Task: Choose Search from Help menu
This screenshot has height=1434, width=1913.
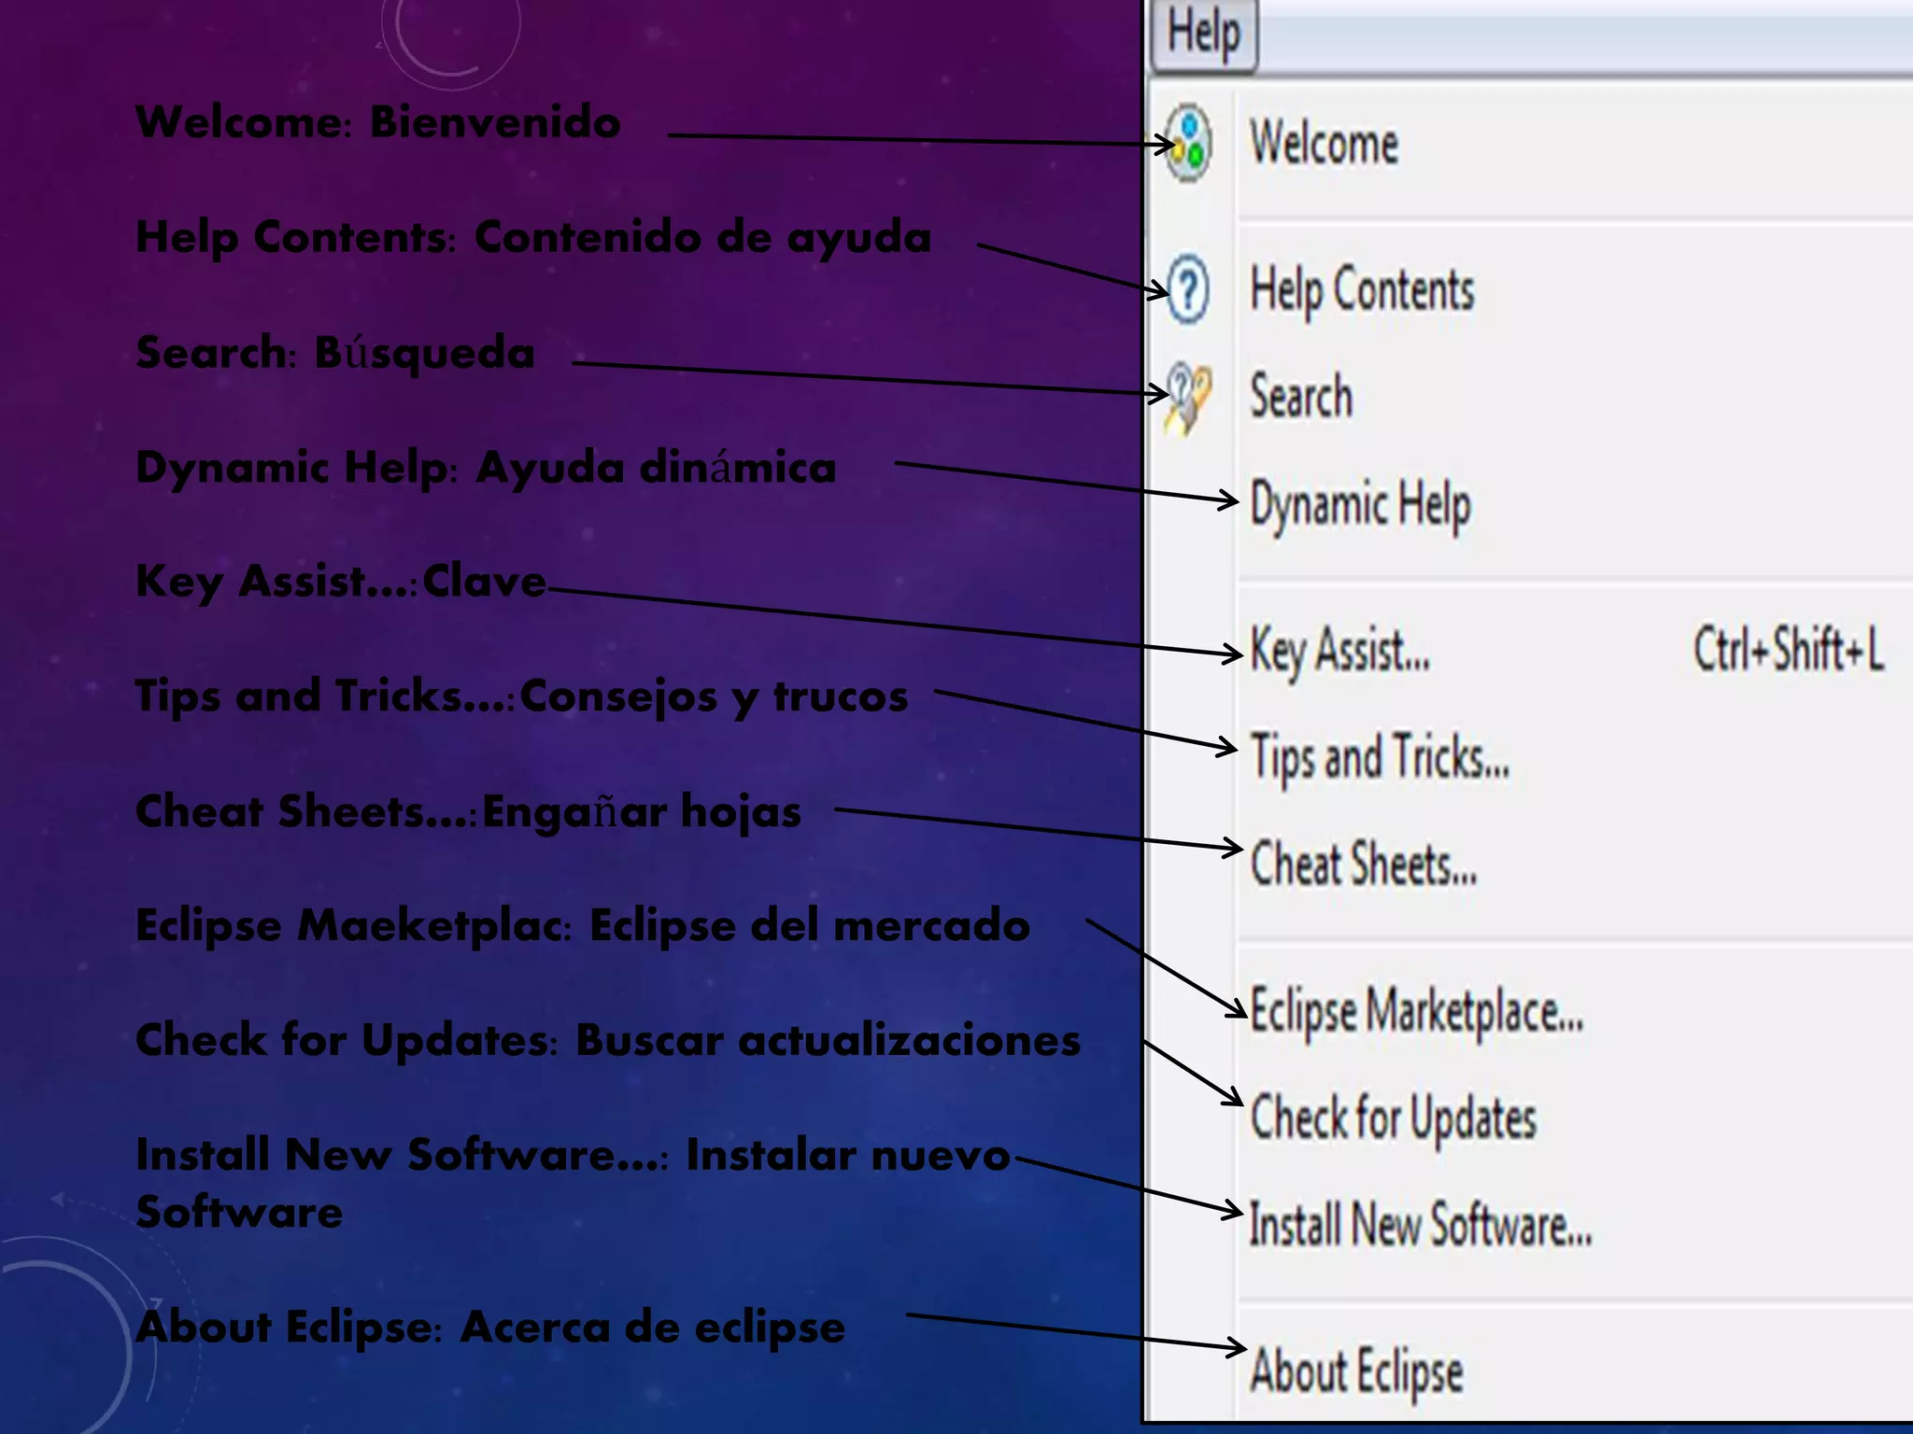Action: tap(1301, 396)
